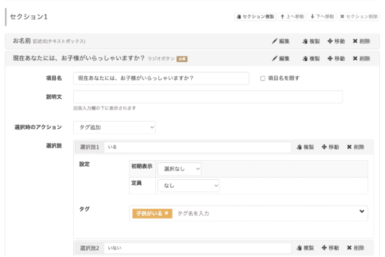Click the 選択肢1 text input

198,147
